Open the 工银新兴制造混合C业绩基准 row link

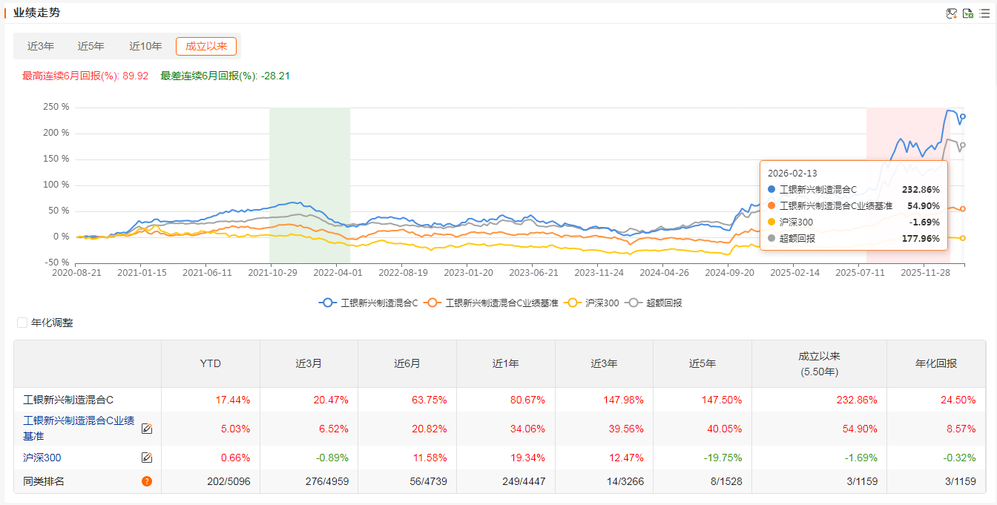pyautogui.click(x=79, y=429)
